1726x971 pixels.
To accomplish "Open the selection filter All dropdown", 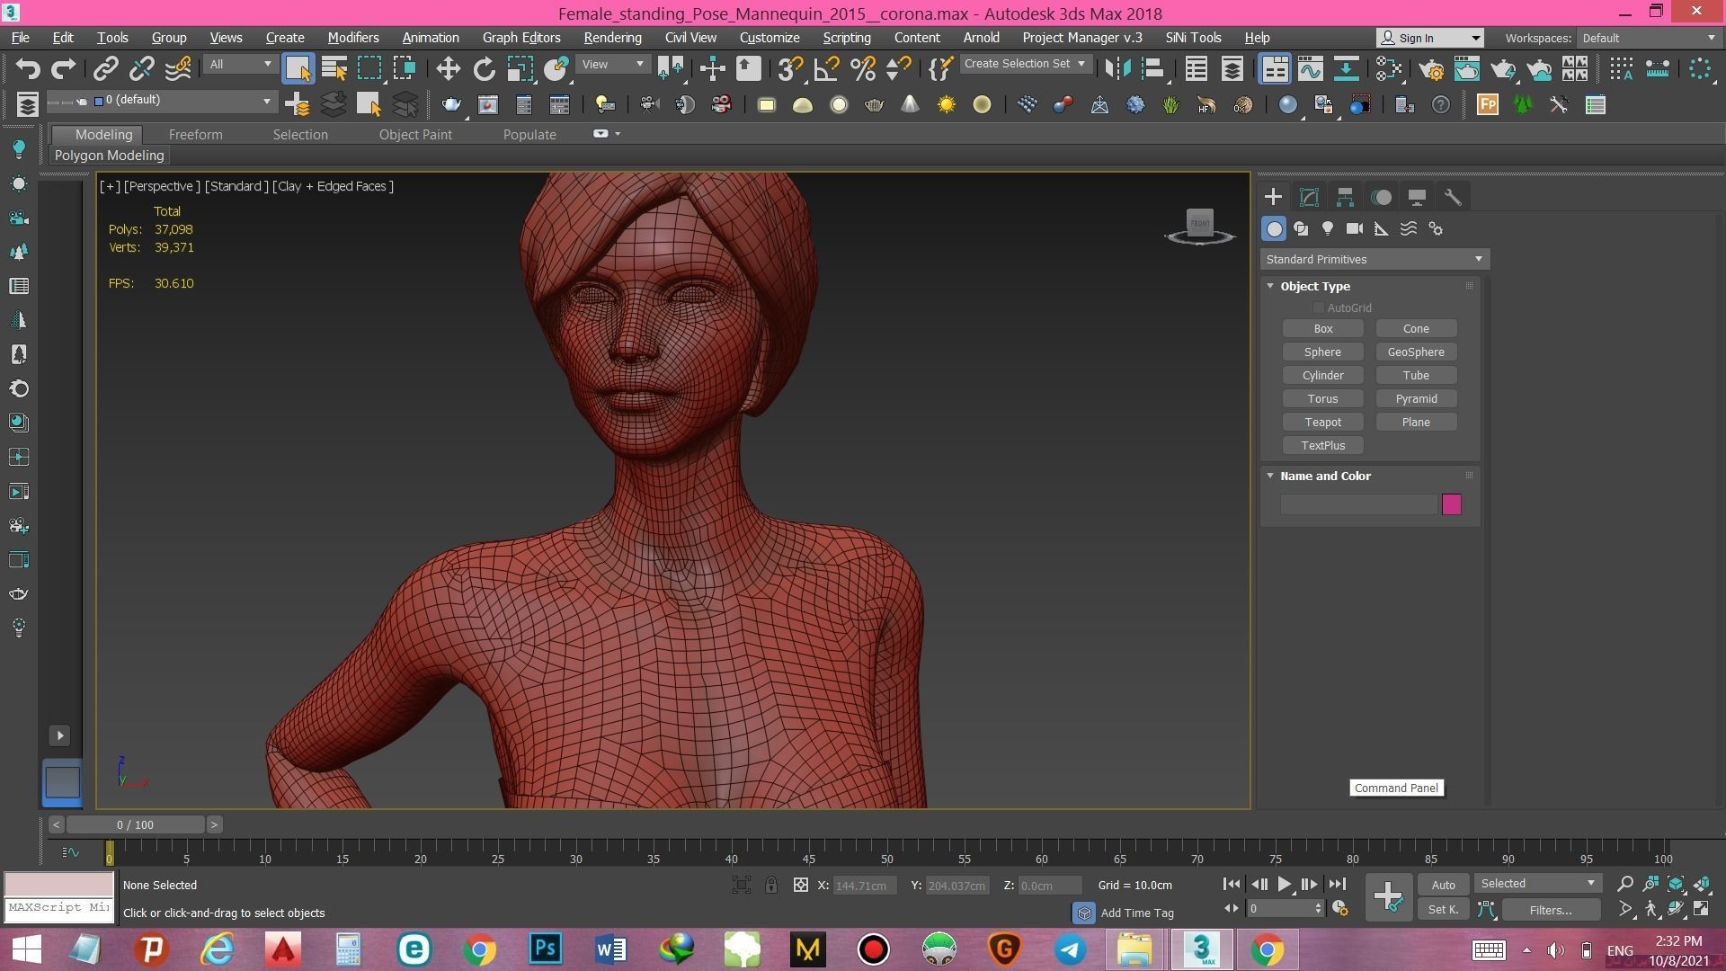I will (x=239, y=64).
